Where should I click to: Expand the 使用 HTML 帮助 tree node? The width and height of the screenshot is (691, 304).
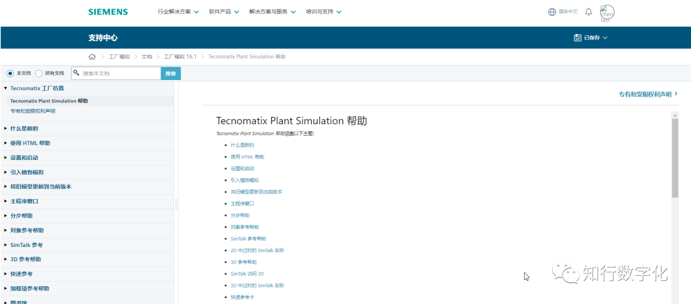click(x=5, y=143)
